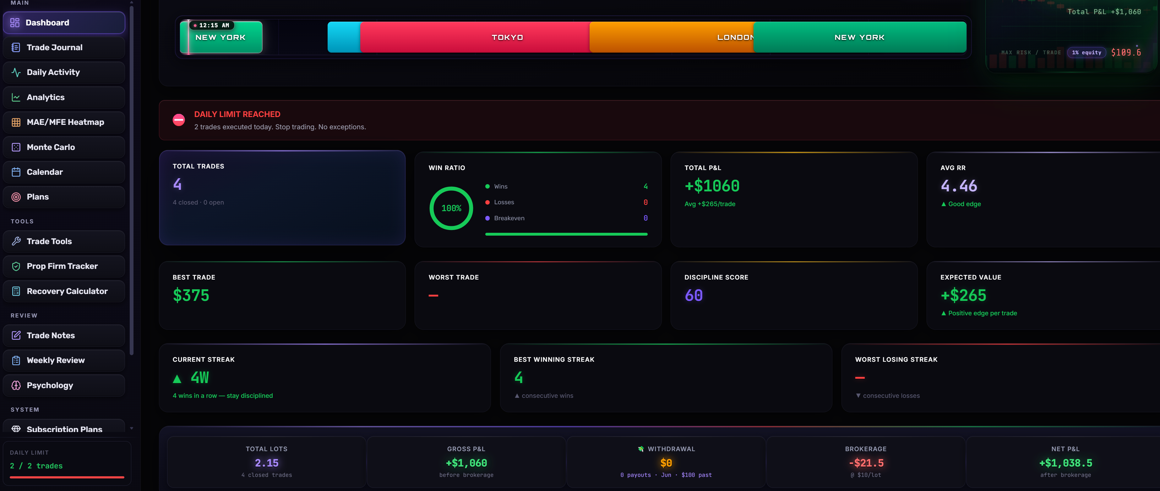Click the 2.15 Total Lots value
Viewport: 1160px width, 491px height.
pyautogui.click(x=267, y=463)
